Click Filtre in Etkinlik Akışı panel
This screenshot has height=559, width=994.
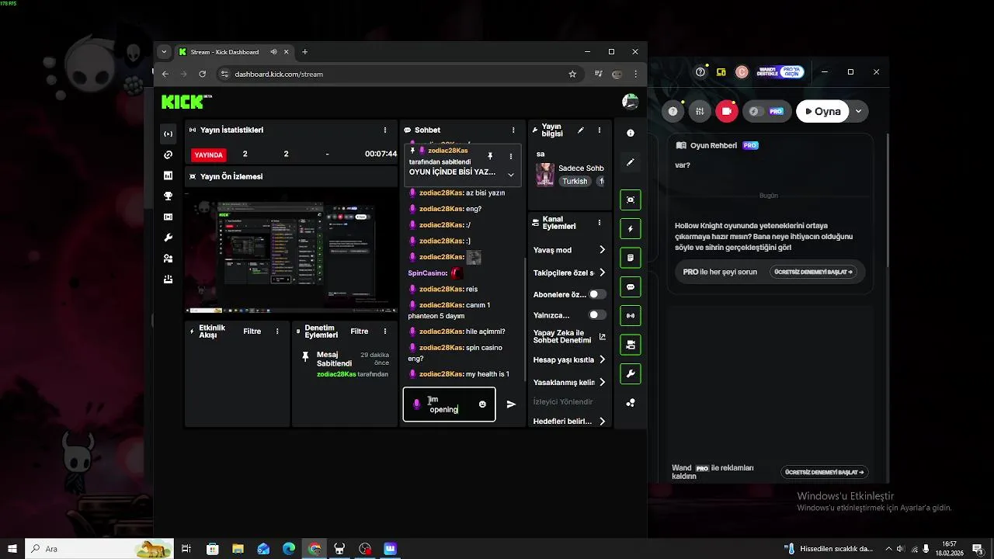coord(252,332)
